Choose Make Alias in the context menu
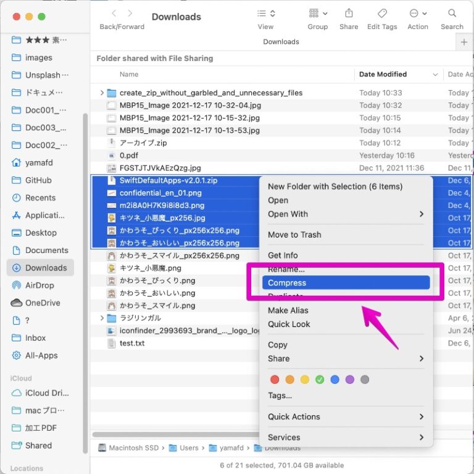 (x=346, y=310)
